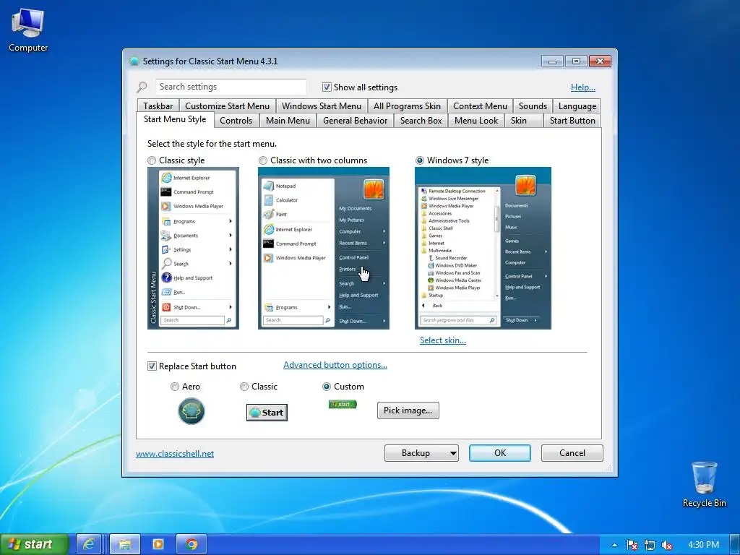Choose the Classic button radio option
The image size is (740, 555).
(244, 387)
